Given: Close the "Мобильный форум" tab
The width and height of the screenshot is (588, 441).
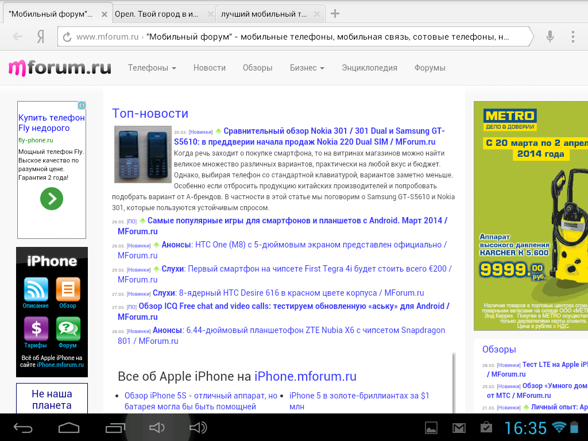Looking at the screenshot, I should 105,14.
